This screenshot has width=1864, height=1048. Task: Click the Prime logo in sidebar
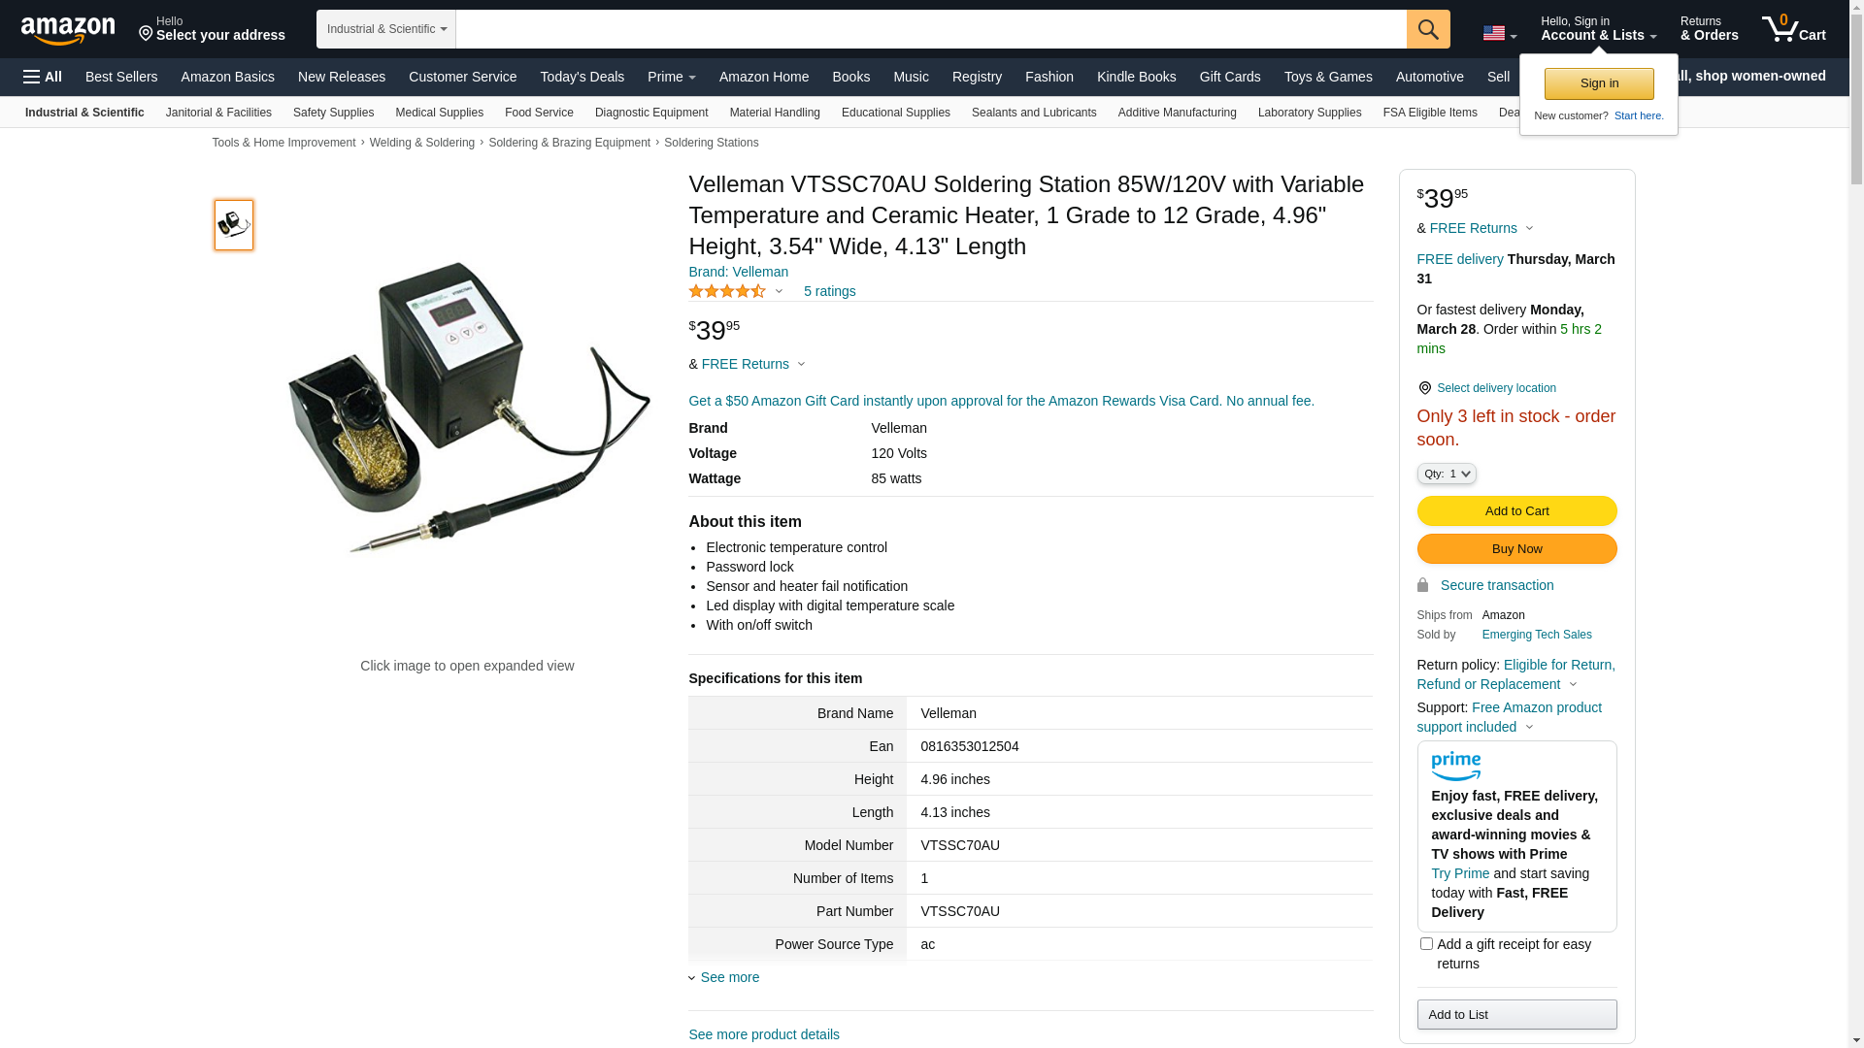[1455, 767]
